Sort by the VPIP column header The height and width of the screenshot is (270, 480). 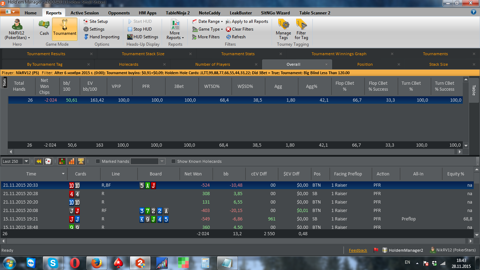(116, 86)
